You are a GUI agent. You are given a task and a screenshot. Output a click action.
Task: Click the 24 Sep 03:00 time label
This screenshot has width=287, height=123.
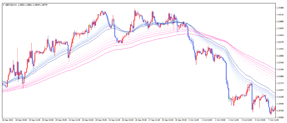point(88,120)
